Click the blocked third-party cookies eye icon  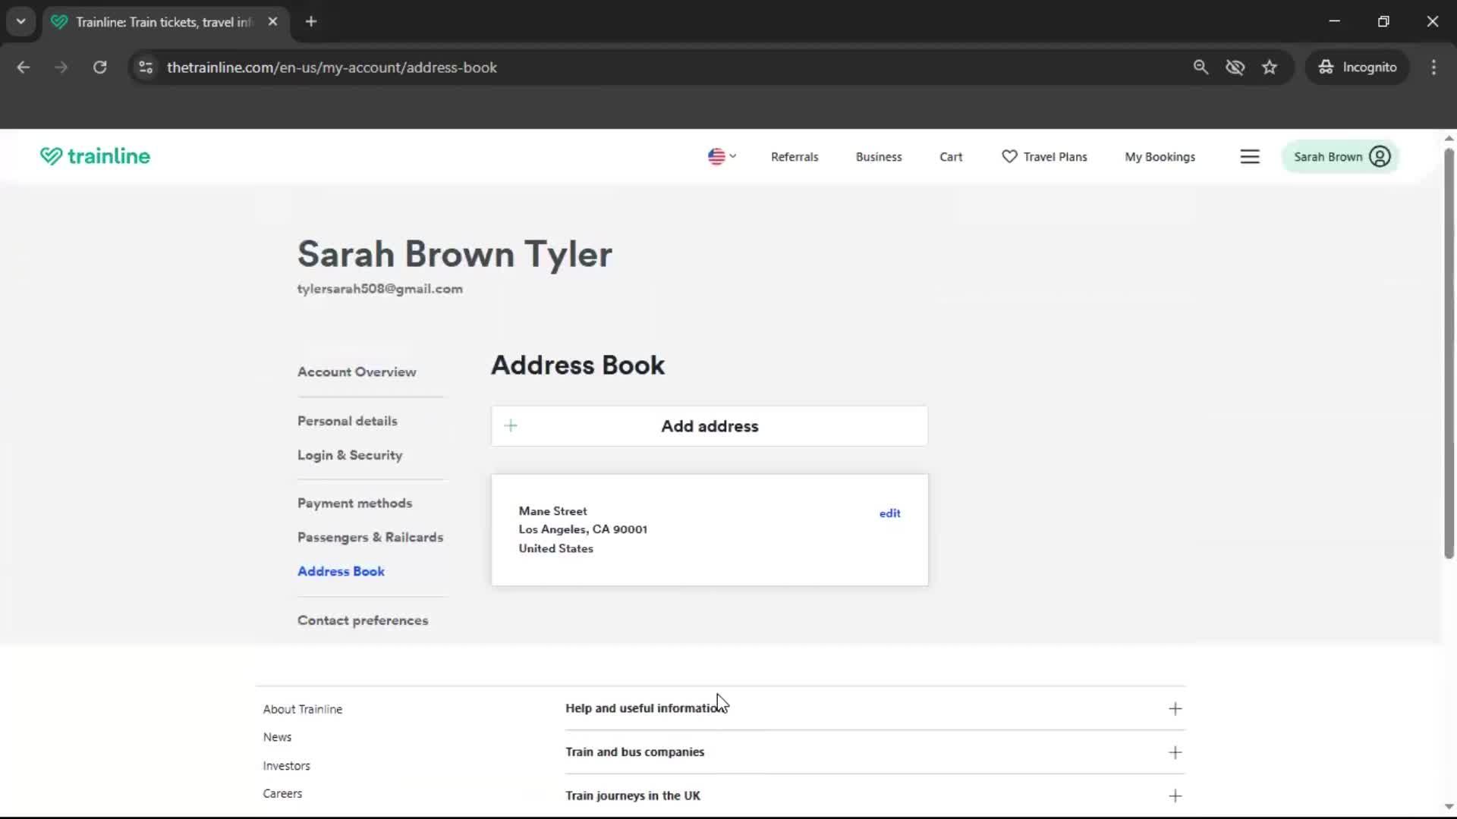[1235, 67]
